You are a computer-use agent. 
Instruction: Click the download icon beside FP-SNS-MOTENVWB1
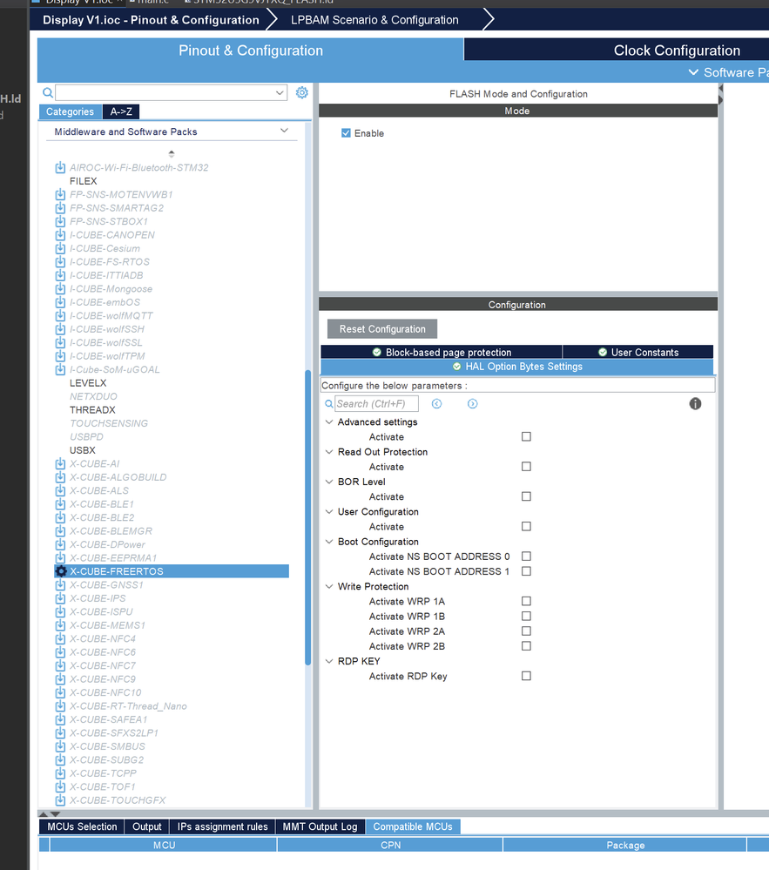click(60, 194)
